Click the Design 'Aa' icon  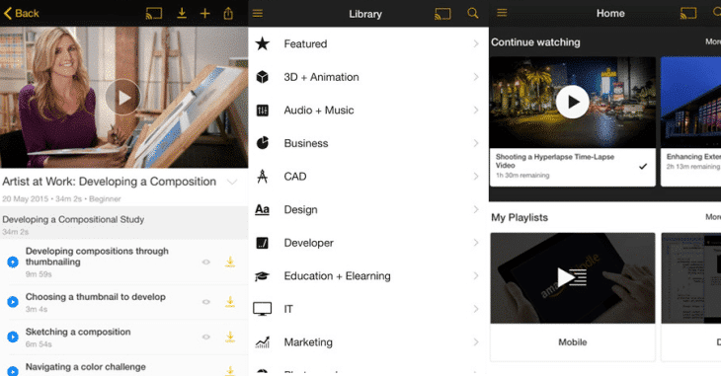pos(262,209)
